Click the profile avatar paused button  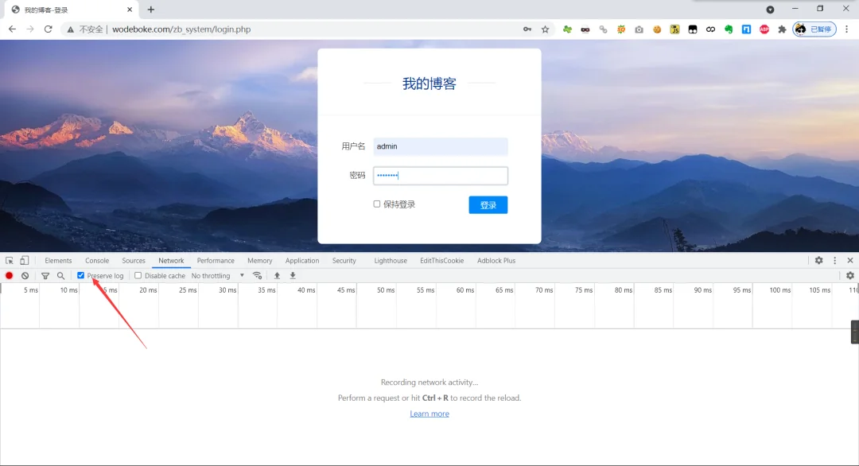point(814,29)
